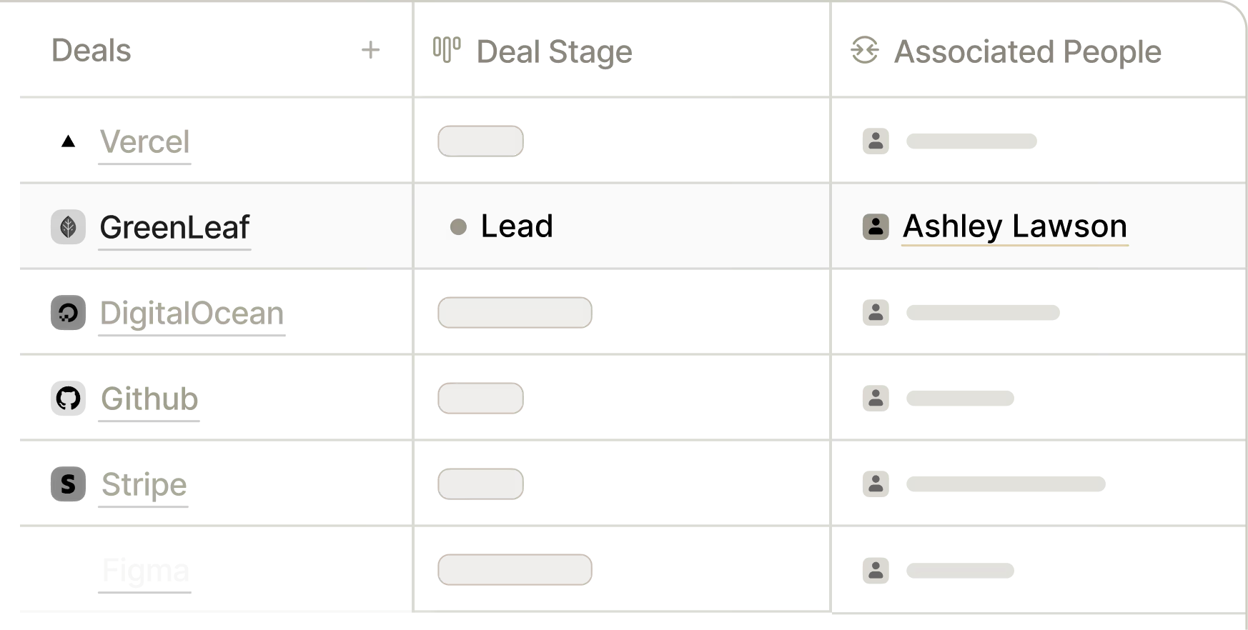Click the Deal Stage column icon
The height and width of the screenshot is (630, 1248).
point(450,50)
